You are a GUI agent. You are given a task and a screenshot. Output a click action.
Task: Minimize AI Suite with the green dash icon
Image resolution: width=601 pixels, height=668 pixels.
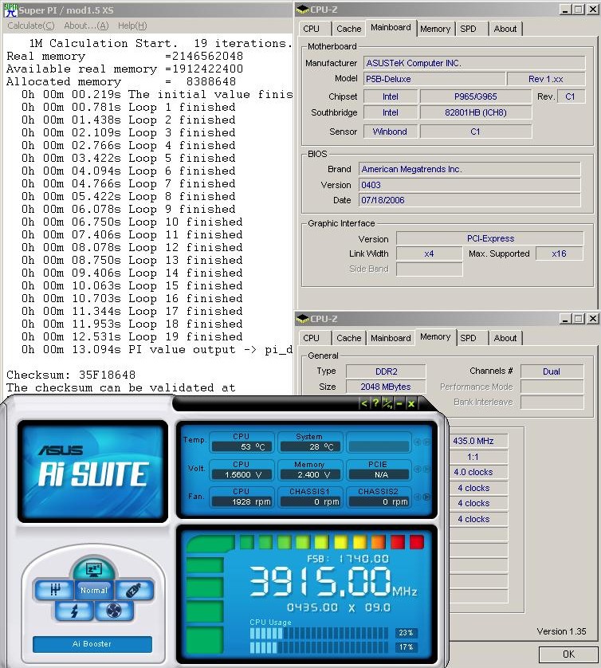pyautogui.click(x=399, y=403)
